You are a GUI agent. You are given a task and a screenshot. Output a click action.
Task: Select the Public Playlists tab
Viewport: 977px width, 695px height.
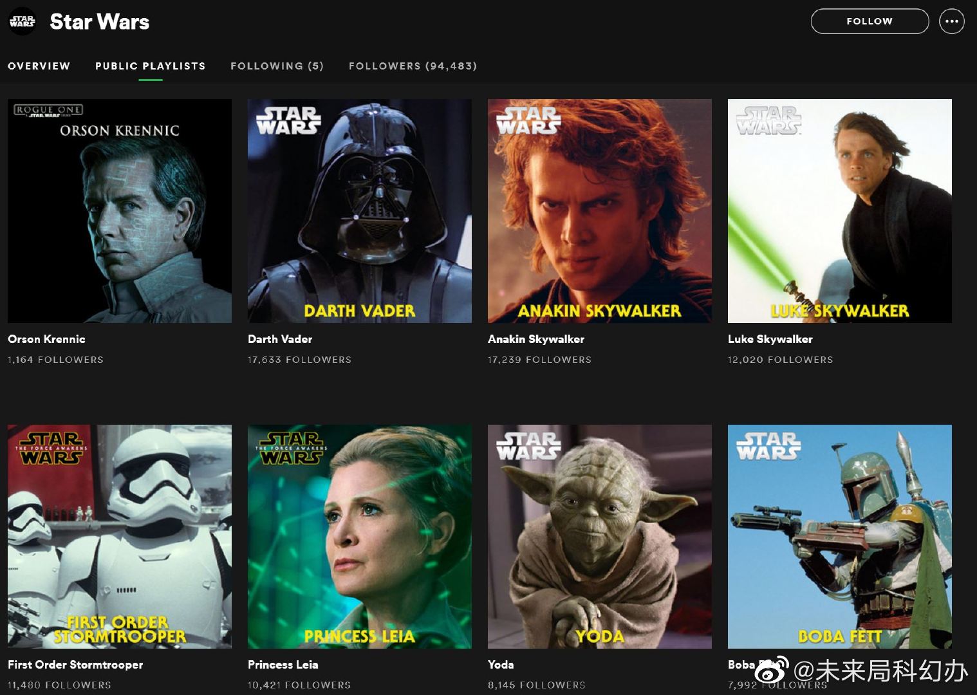[x=151, y=66]
